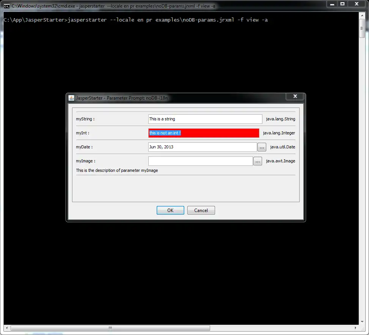Focus the myString text field
The height and width of the screenshot is (335, 369).
point(205,119)
